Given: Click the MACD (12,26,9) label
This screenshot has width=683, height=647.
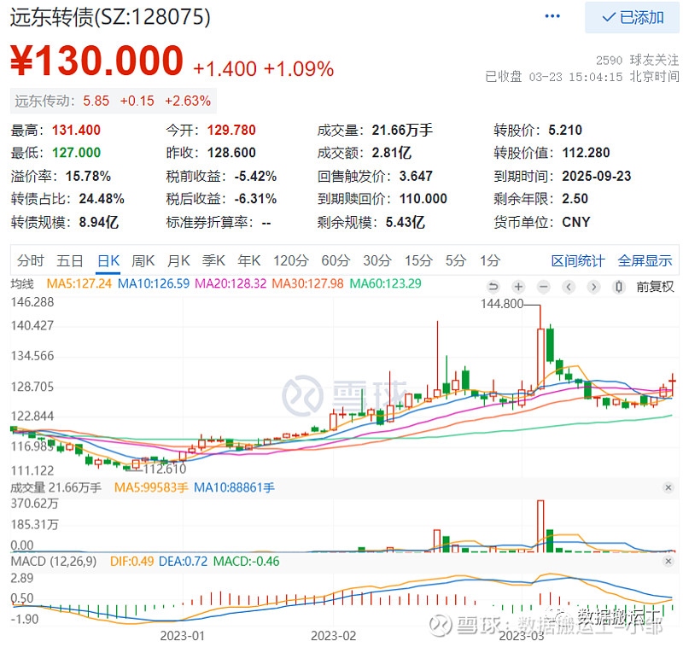Looking at the screenshot, I should 54,561.
